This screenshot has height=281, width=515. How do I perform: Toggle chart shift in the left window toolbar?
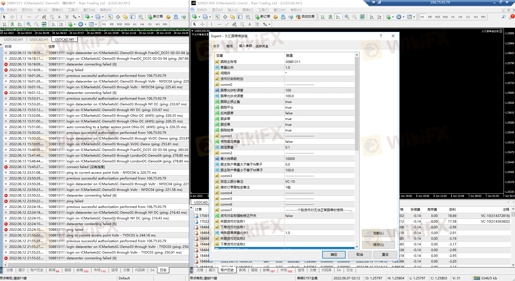(x=61, y=24)
